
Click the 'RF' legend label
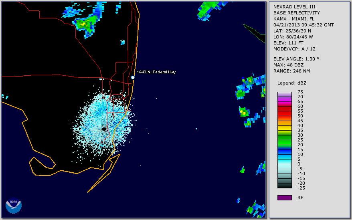(x=300, y=198)
